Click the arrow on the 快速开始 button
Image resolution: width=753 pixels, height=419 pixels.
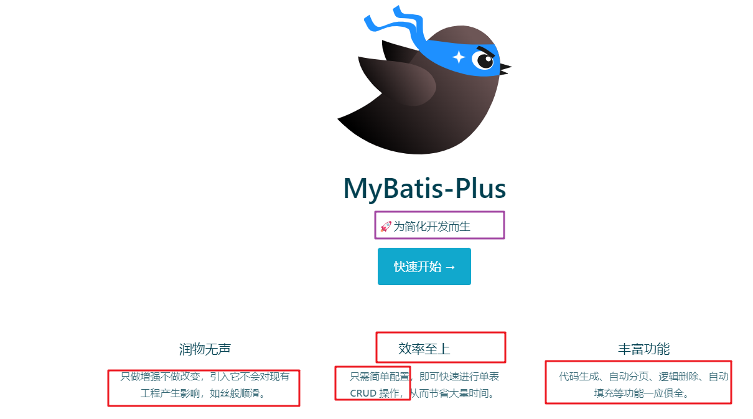(x=450, y=266)
